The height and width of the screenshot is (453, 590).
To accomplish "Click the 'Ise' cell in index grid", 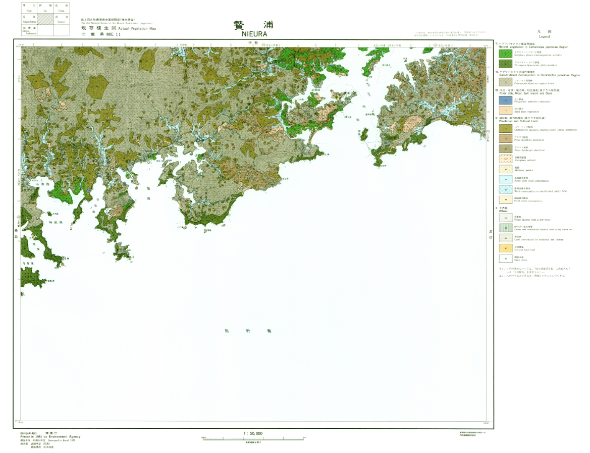I will 45,8.
